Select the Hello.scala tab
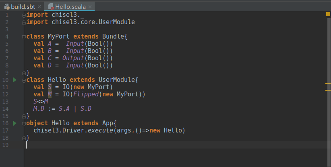Screen dimensions: 331x167 tap(69, 7)
